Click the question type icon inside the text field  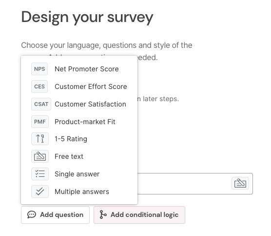click(240, 183)
